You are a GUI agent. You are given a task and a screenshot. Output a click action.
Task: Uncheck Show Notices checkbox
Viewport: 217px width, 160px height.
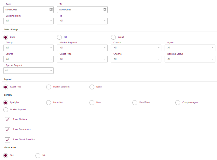(x=7, y=120)
